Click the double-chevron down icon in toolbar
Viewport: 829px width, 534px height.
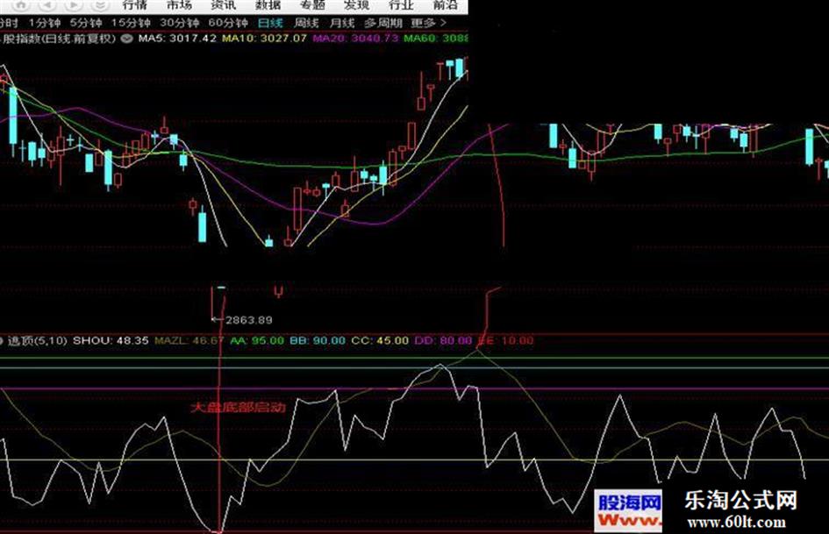tap(100, 4)
